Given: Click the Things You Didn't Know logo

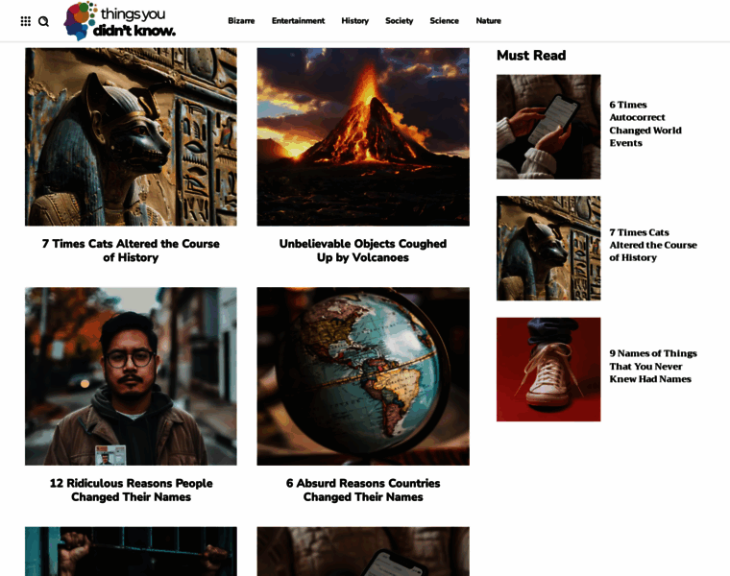Looking at the screenshot, I should pyautogui.click(x=121, y=21).
